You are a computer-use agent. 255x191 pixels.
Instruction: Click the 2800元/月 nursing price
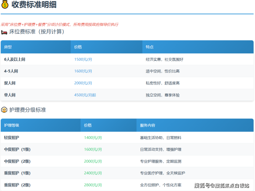point(93,185)
